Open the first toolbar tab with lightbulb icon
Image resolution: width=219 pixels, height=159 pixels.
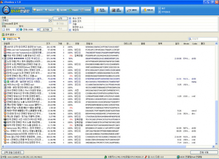pos(38,10)
